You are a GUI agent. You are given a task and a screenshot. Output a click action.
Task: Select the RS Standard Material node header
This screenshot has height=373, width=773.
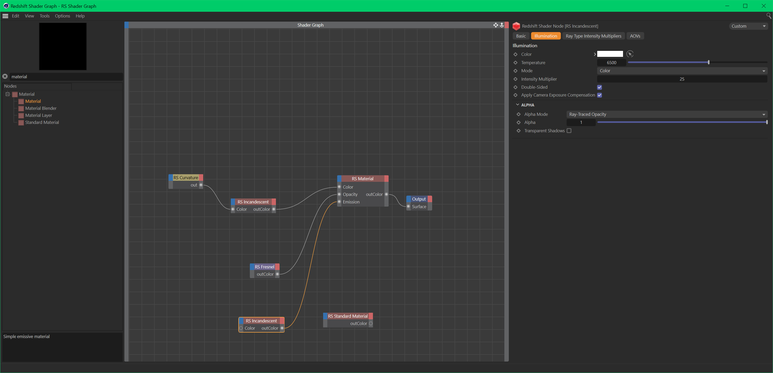[x=348, y=316]
